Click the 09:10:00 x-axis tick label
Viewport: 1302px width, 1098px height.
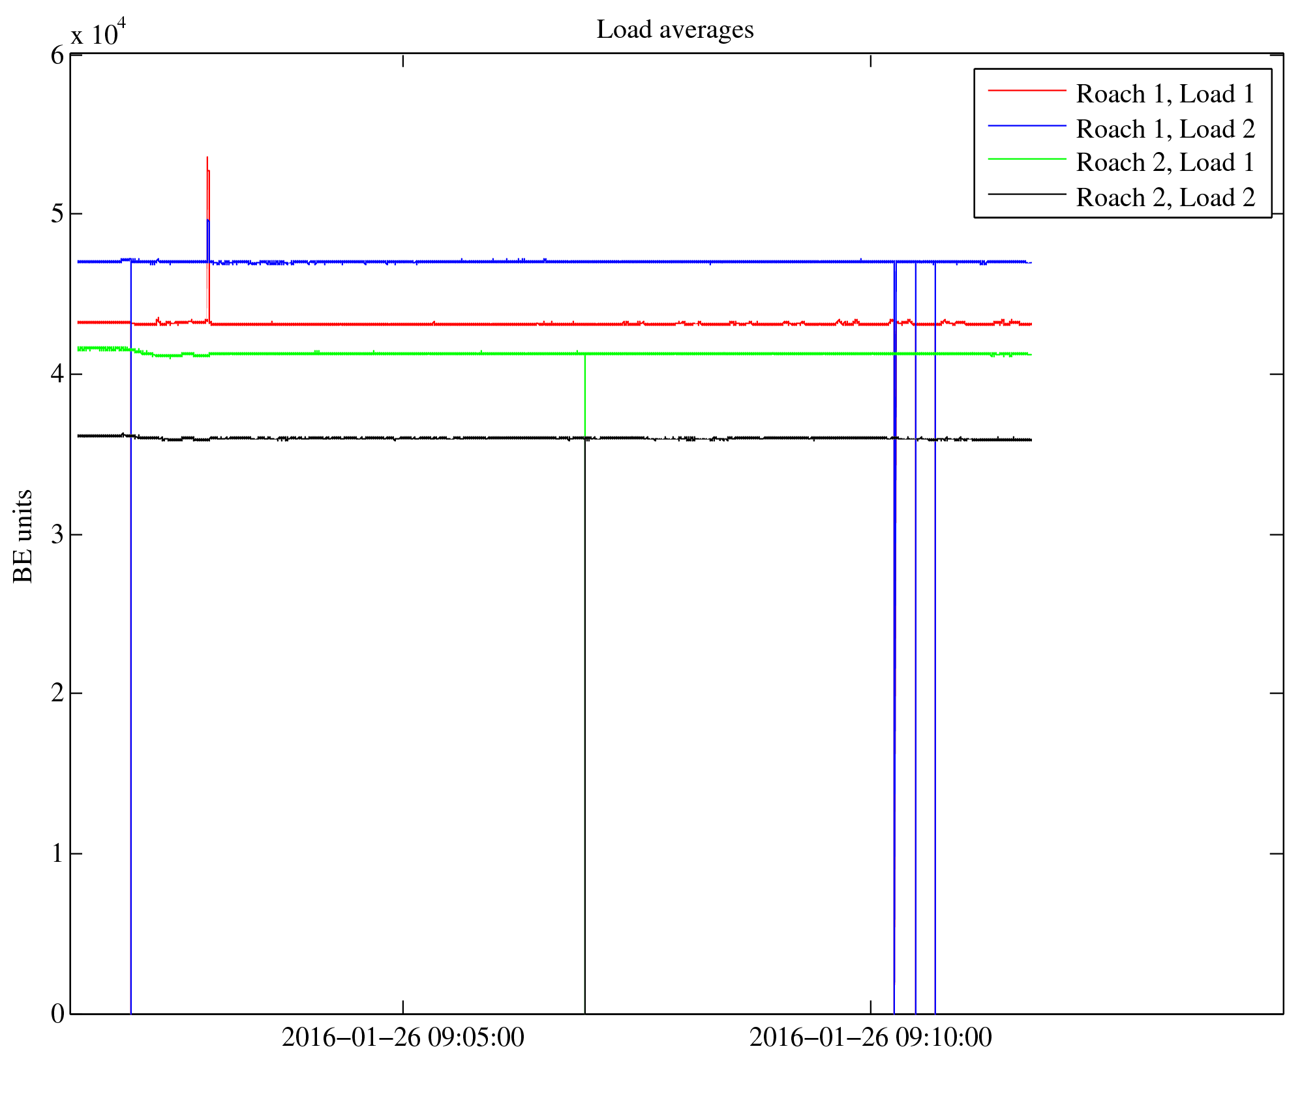coord(870,1037)
